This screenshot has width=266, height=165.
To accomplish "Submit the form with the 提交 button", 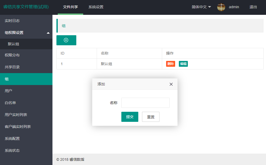I will tap(130, 117).
